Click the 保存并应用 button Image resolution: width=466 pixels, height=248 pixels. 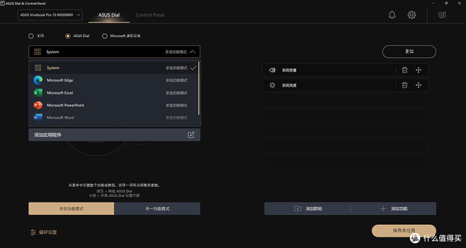tap(404, 230)
